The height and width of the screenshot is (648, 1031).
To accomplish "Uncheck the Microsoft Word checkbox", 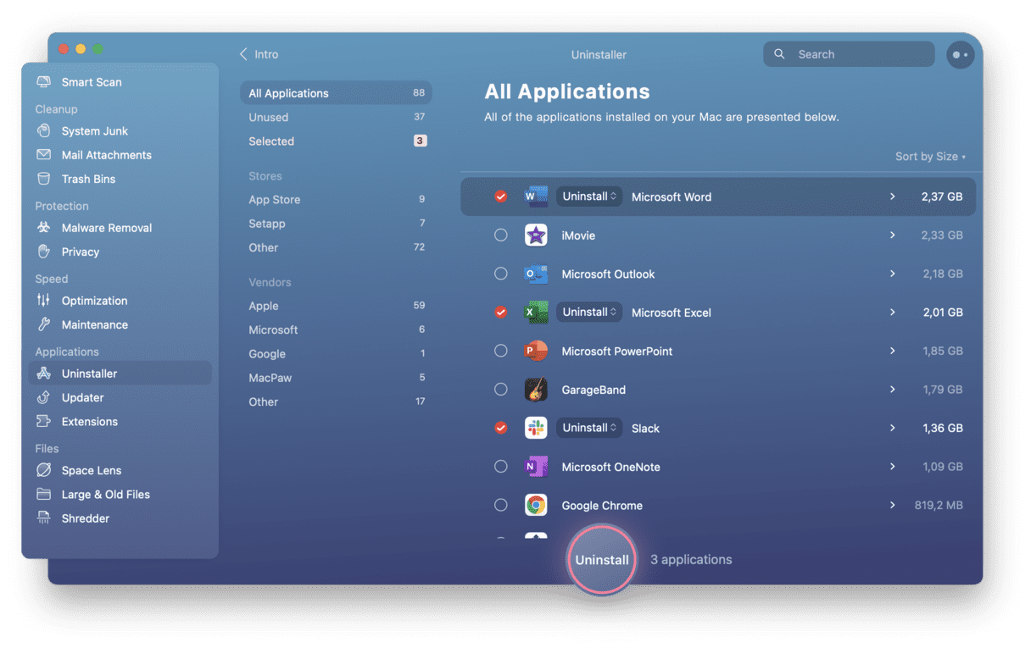I will [501, 197].
